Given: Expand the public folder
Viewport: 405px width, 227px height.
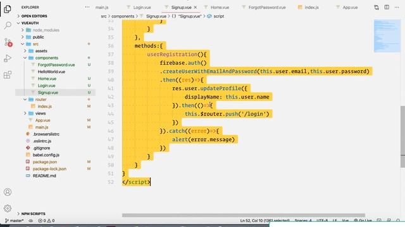Looking at the screenshot, I should click(x=38, y=37).
